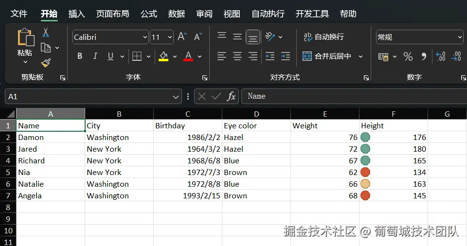This screenshot has height=246, width=467.
Task: Decrease font size with the smaller A icon
Action: [198, 36]
